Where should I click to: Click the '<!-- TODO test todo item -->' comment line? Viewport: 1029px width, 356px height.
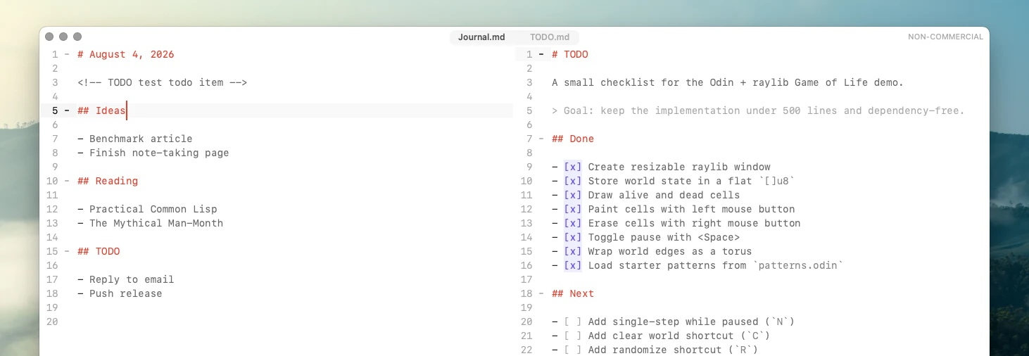pos(163,82)
